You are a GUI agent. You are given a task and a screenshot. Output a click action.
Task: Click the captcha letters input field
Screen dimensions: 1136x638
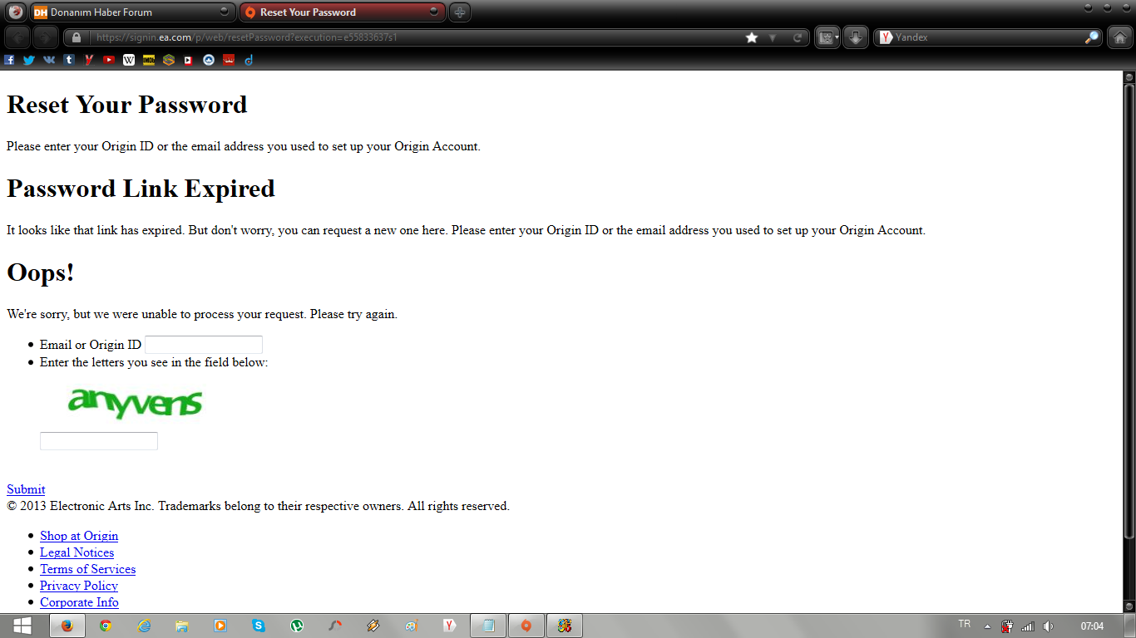pyautogui.click(x=99, y=441)
